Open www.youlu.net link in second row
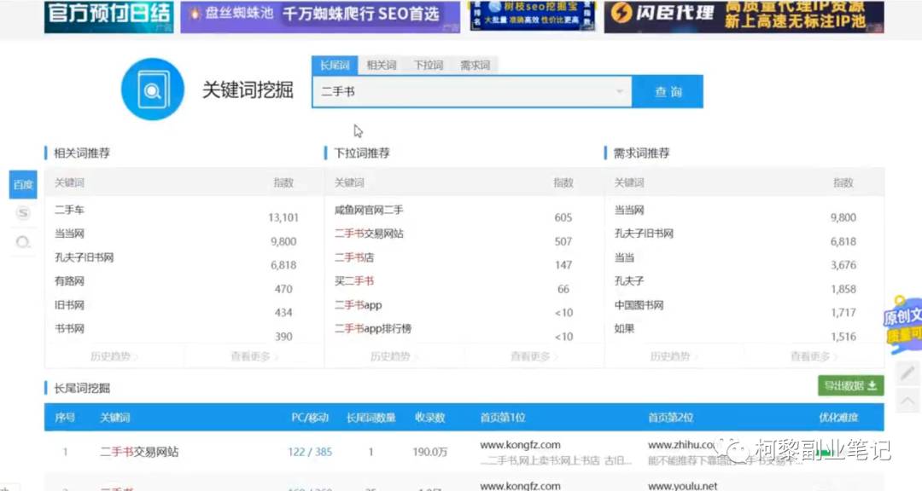 683,486
